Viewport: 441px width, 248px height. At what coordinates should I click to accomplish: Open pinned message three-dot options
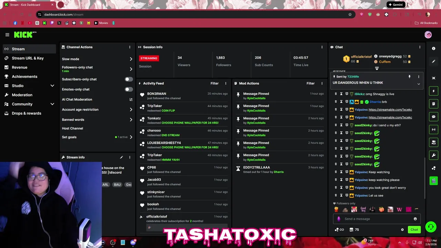(x=419, y=77)
